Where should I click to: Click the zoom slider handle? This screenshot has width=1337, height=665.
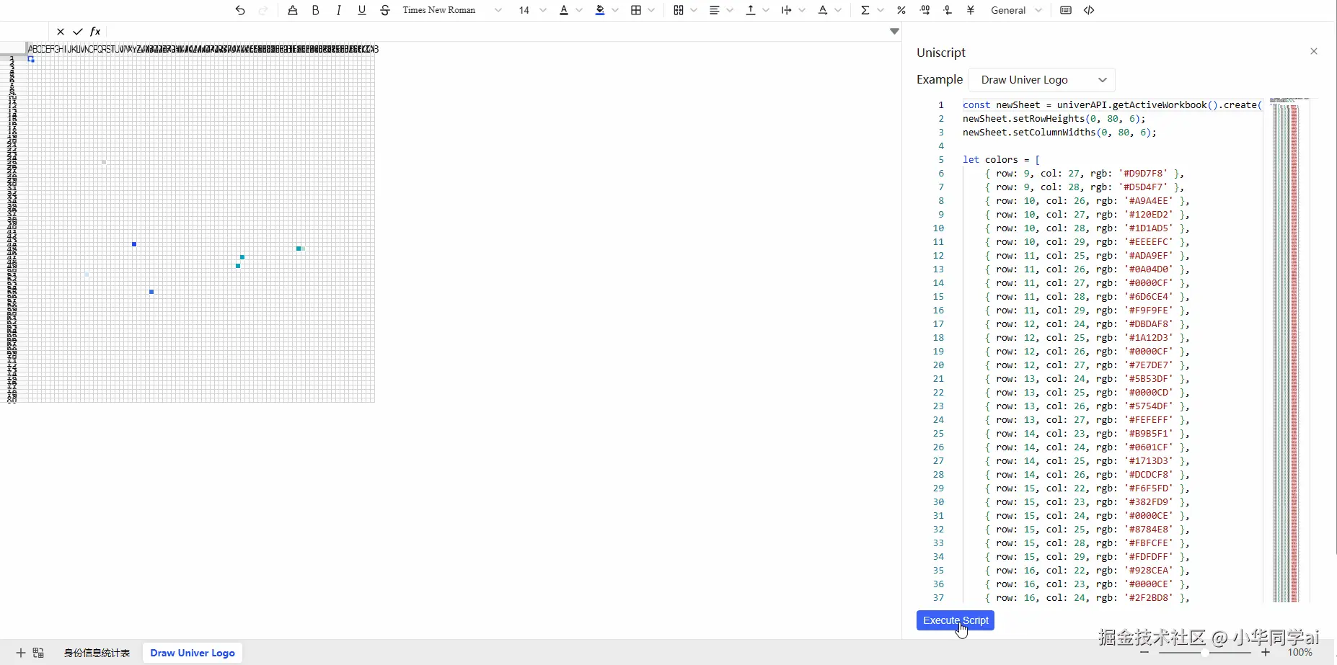click(1204, 652)
